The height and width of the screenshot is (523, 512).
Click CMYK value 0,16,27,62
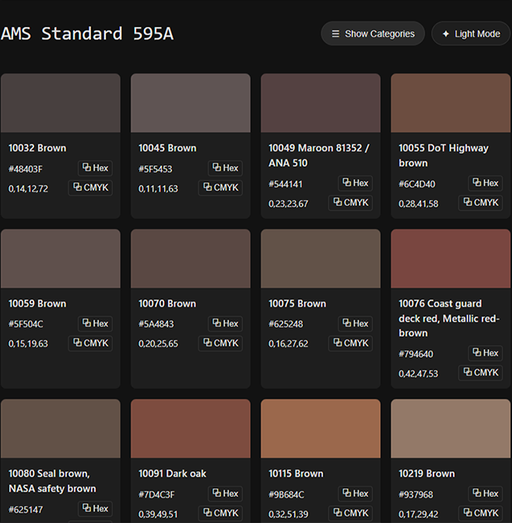coord(289,344)
